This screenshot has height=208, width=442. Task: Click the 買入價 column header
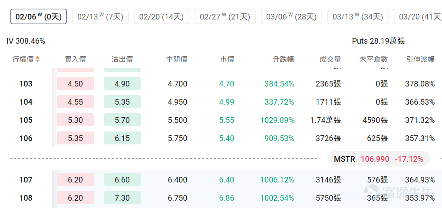[75, 59]
